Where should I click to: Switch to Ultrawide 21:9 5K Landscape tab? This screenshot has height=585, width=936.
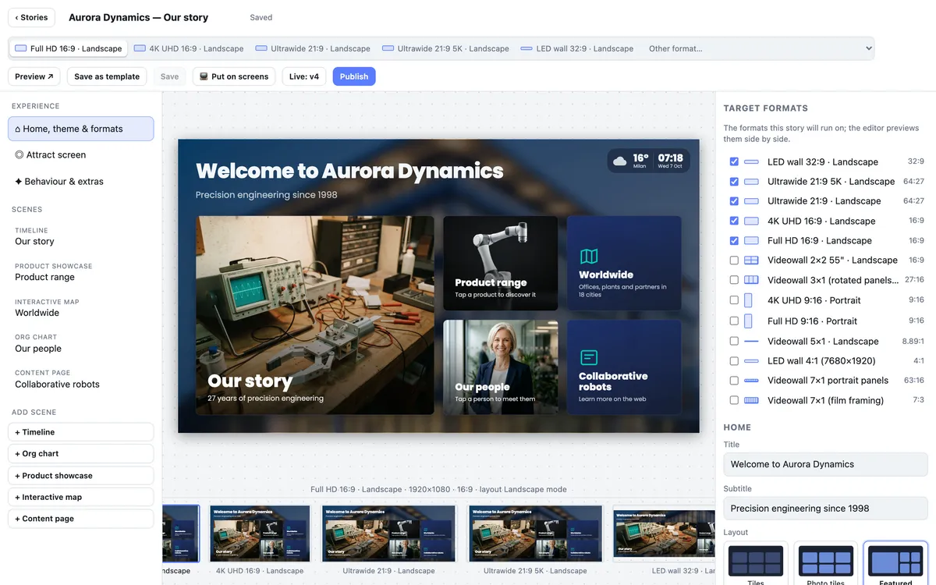[x=445, y=48]
